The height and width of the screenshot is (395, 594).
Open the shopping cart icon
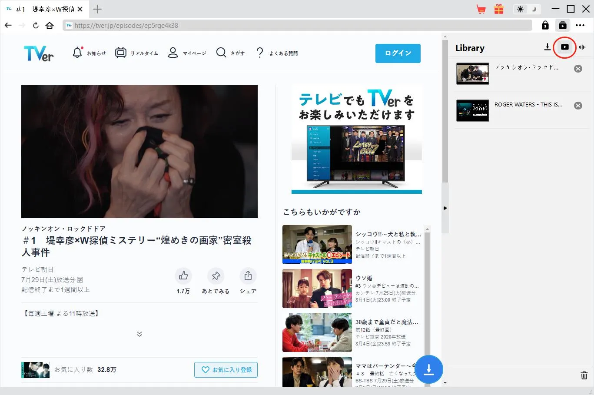481,9
